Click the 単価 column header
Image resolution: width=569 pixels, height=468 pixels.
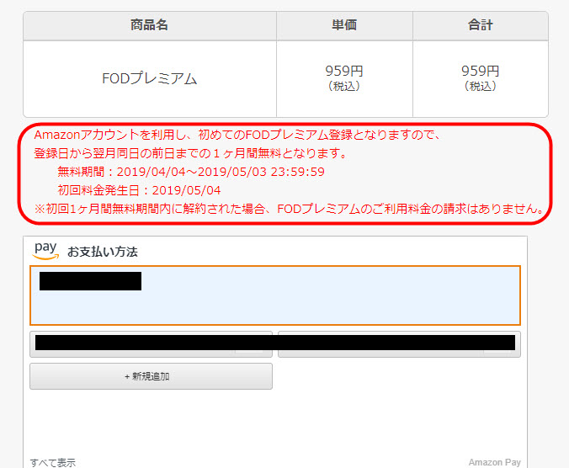point(344,25)
